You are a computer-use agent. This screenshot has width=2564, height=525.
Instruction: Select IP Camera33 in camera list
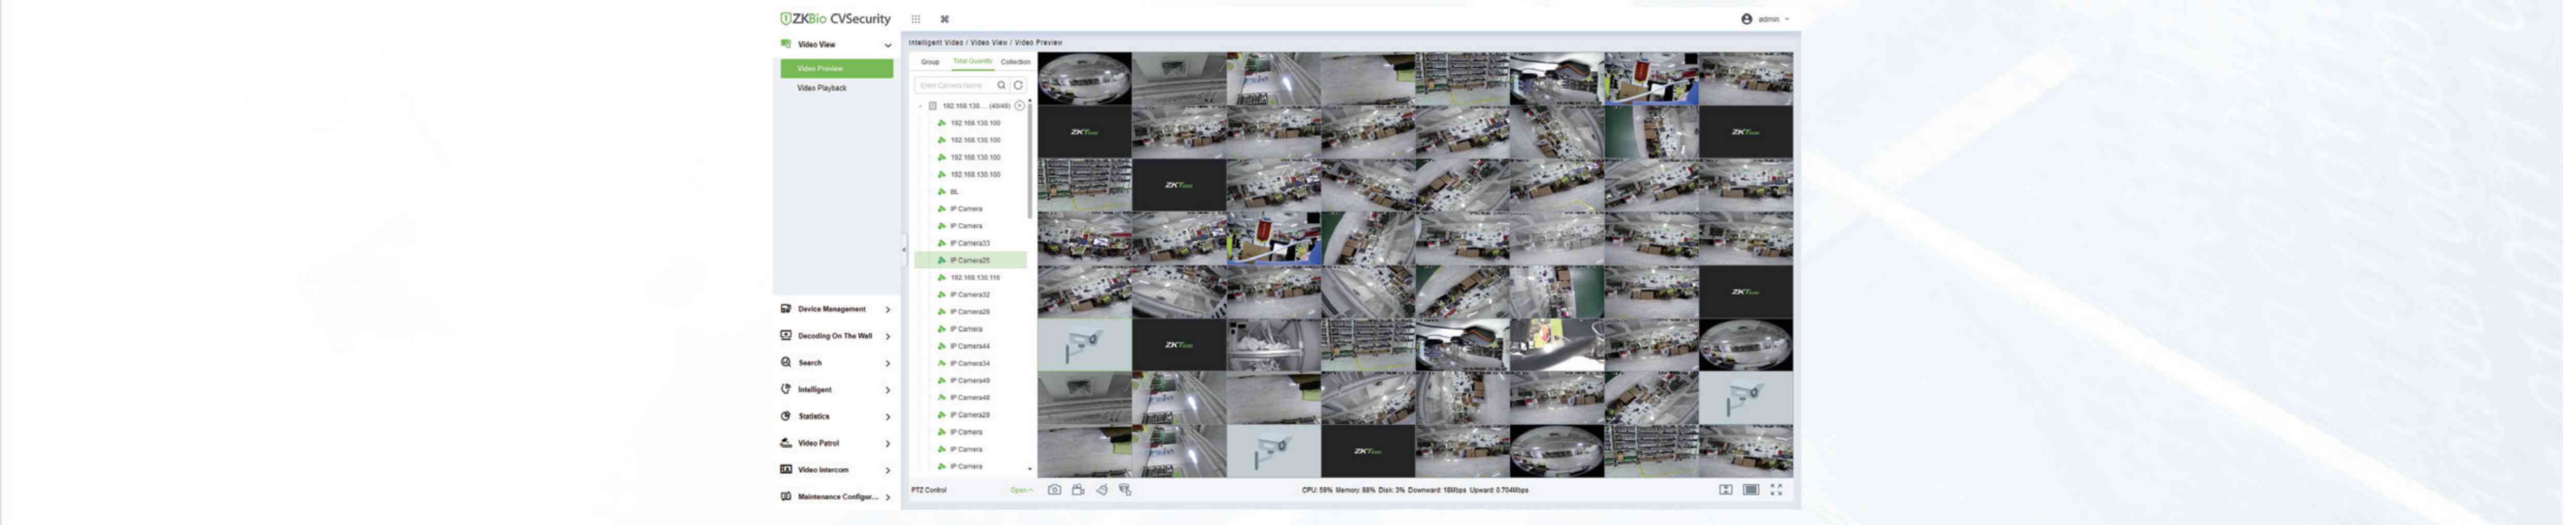970,243
